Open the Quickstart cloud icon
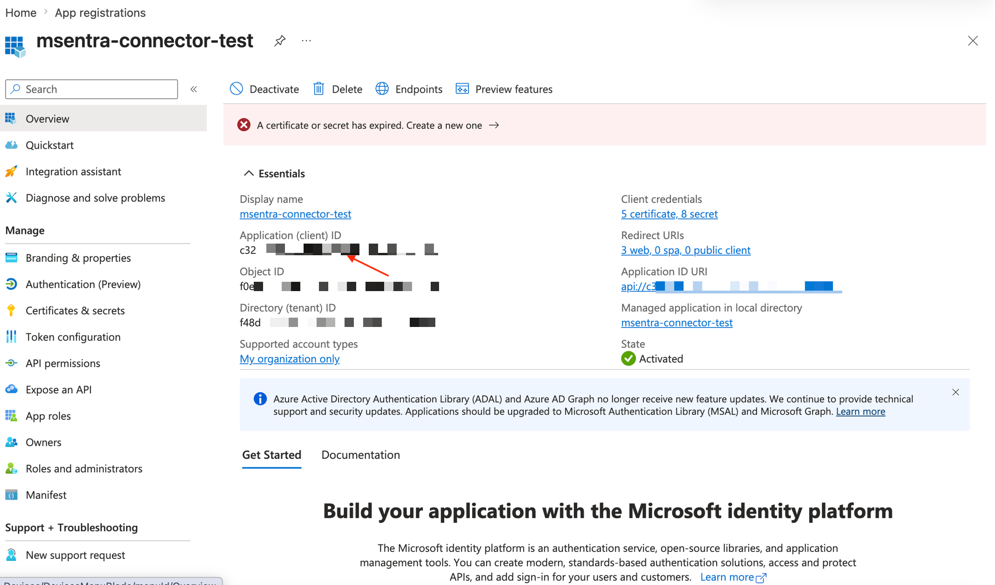The image size is (995, 585). tap(11, 145)
